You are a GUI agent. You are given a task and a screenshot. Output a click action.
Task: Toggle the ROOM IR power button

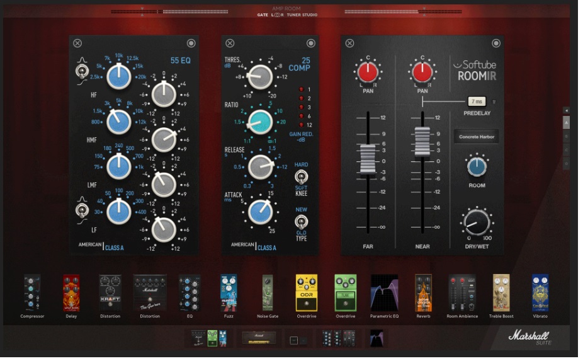(496, 43)
